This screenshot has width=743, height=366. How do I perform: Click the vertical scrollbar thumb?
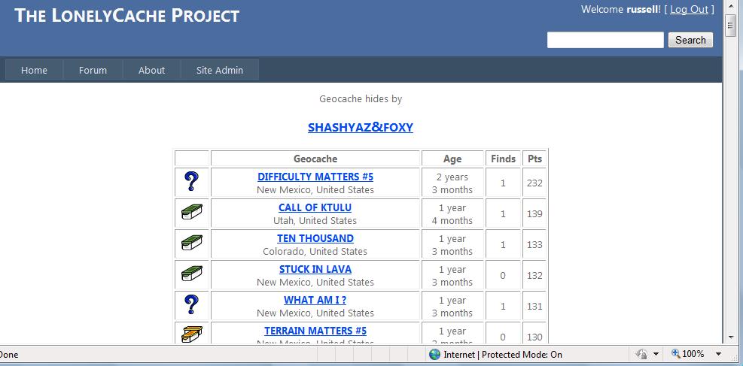point(730,25)
